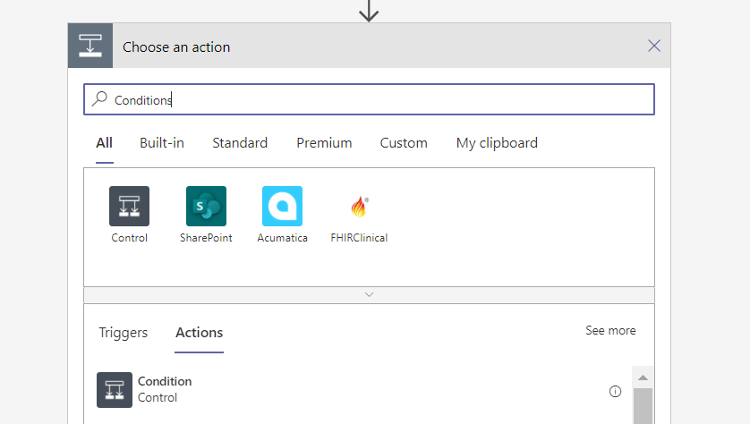
Task: Click the search magnifier icon
Action: [x=100, y=99]
